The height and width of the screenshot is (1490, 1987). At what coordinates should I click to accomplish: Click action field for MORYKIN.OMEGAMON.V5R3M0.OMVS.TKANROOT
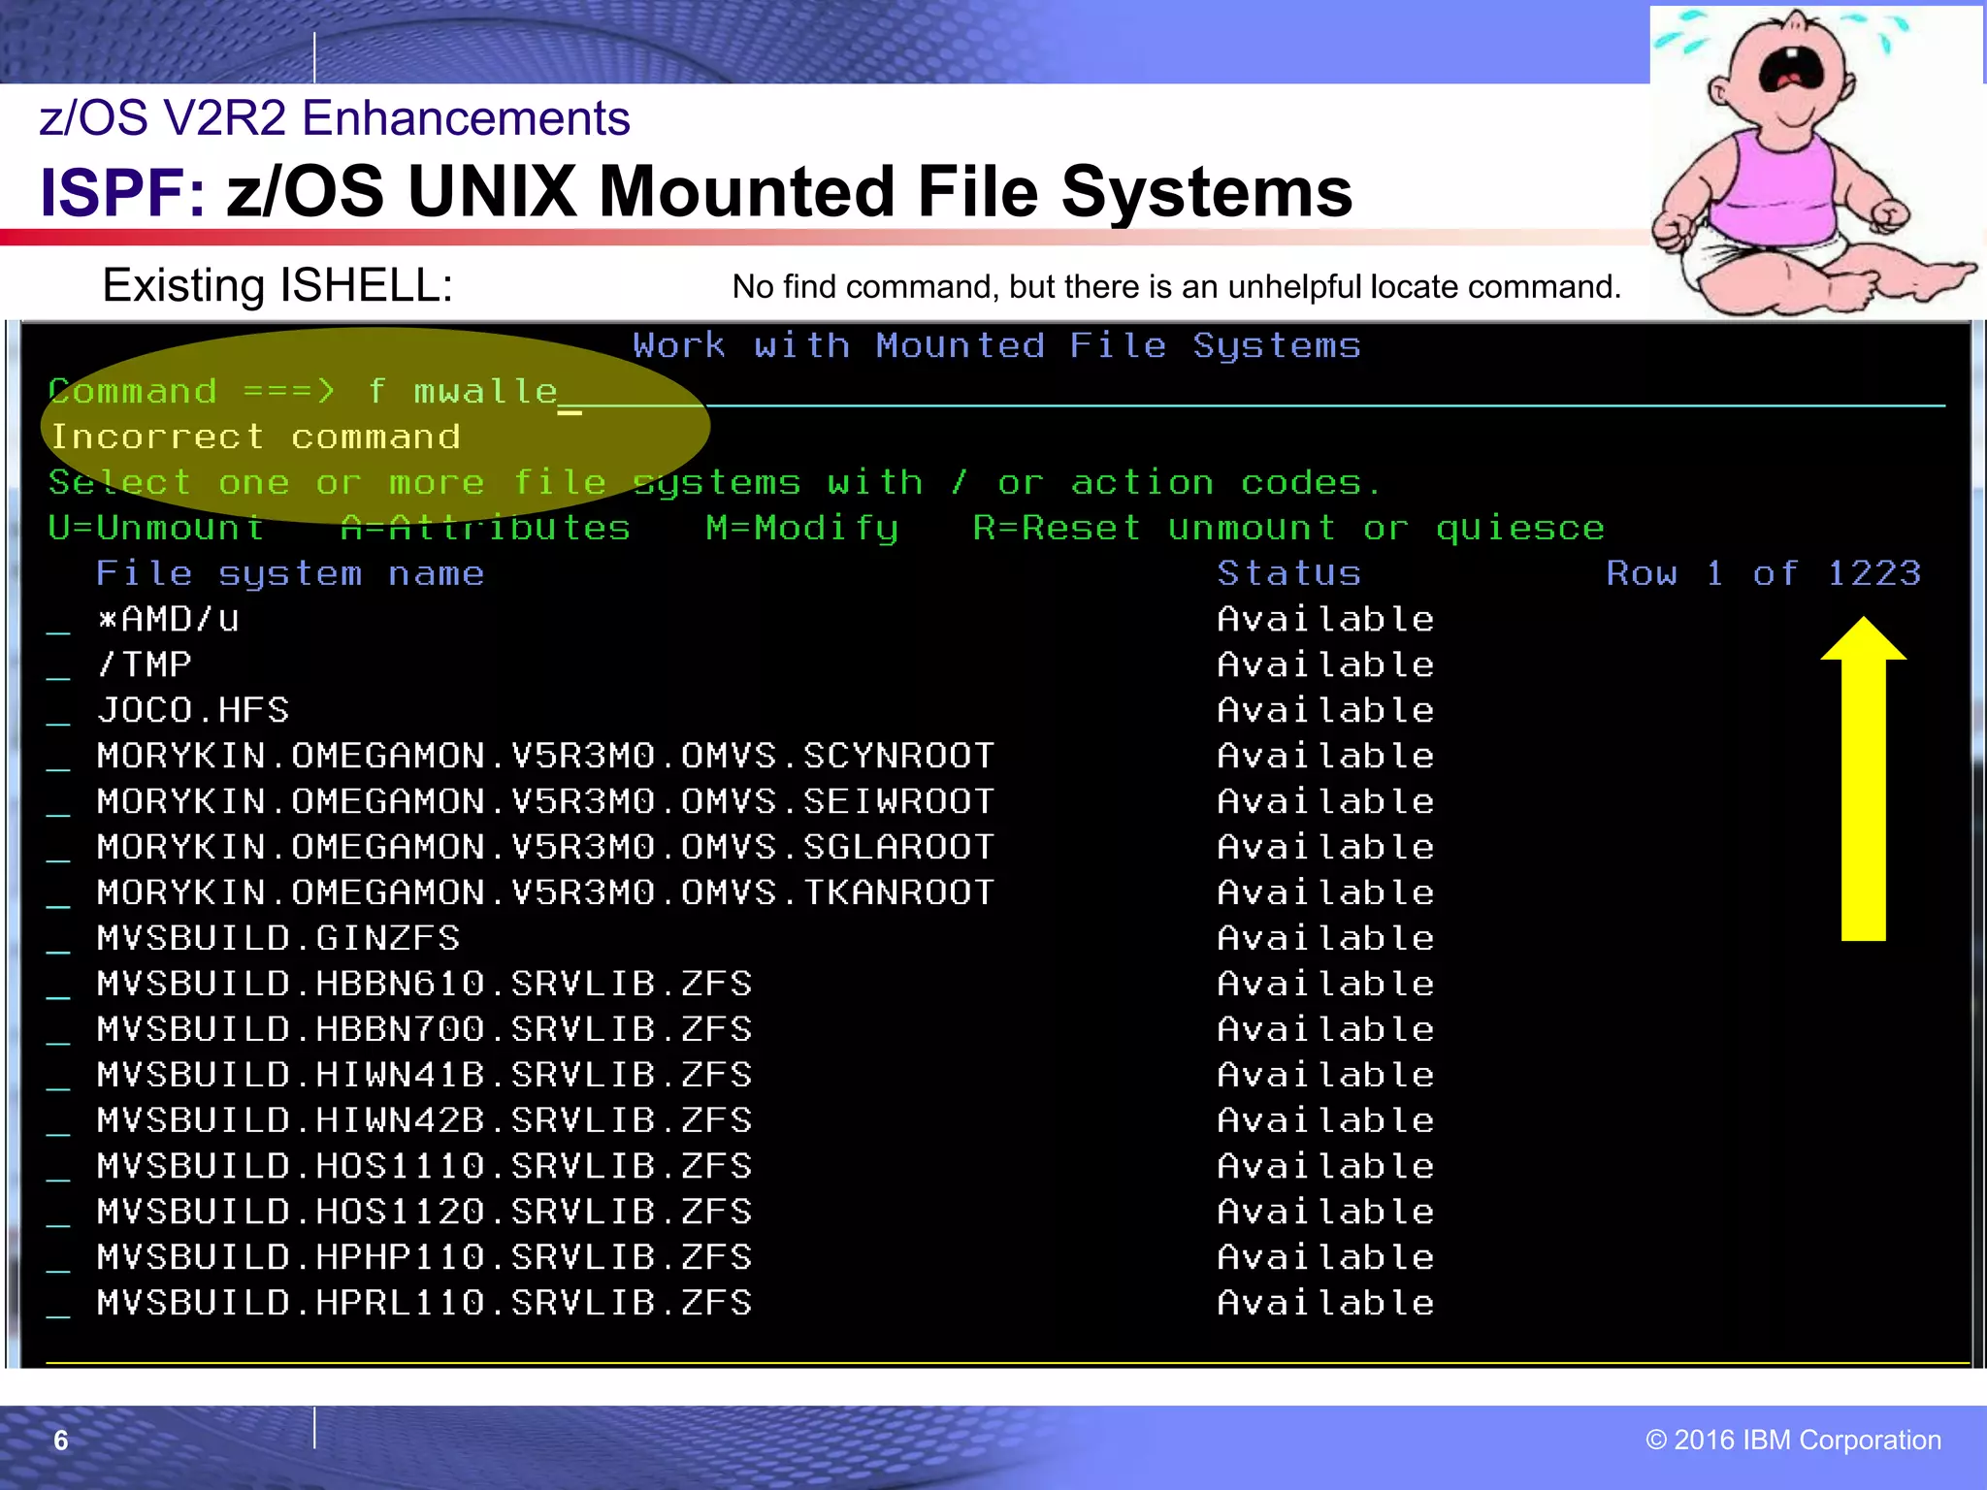tap(59, 894)
